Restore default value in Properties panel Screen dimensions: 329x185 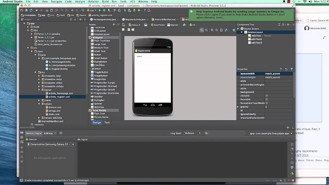tap(286, 69)
